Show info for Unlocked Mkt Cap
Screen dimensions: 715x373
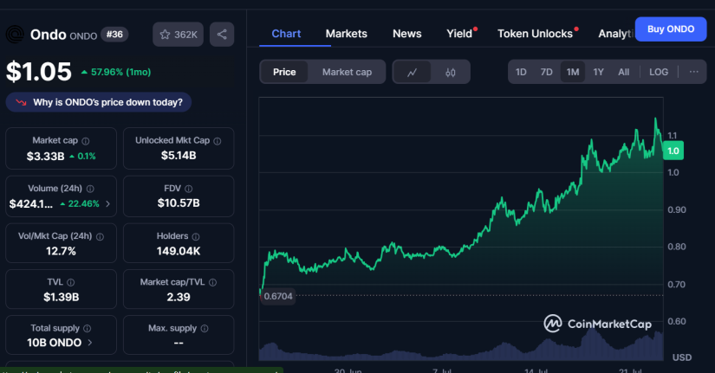click(218, 141)
